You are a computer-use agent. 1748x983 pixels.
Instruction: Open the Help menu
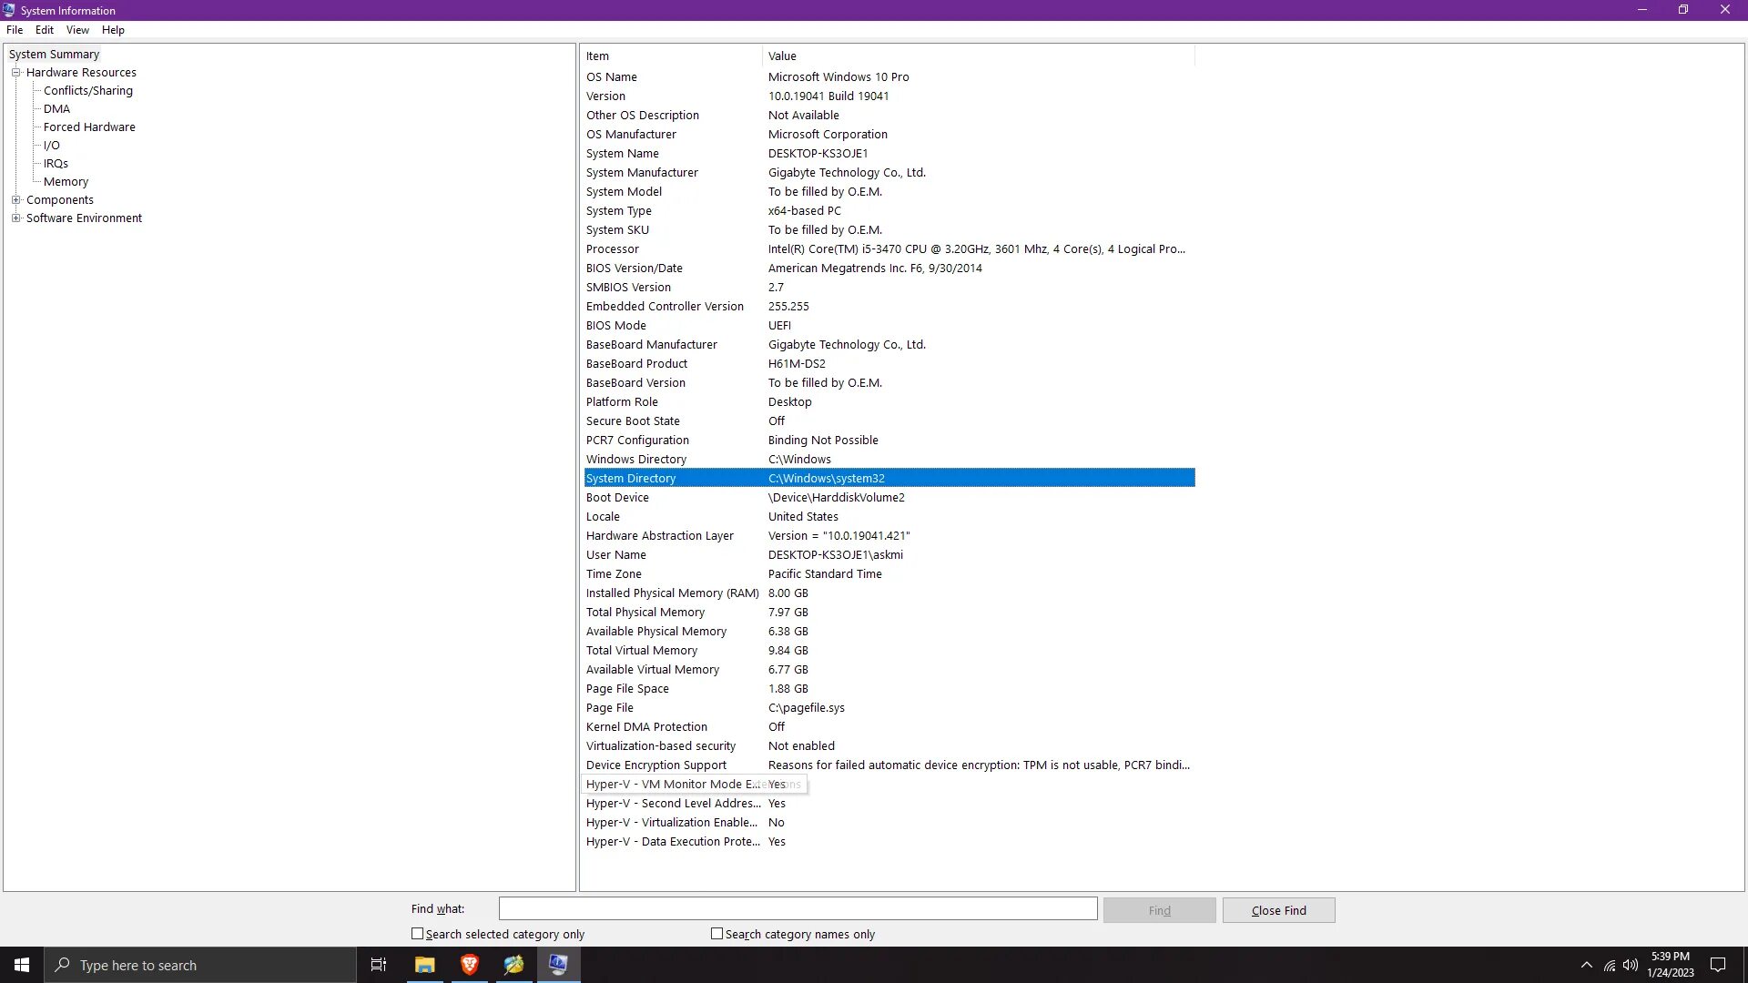(x=113, y=30)
